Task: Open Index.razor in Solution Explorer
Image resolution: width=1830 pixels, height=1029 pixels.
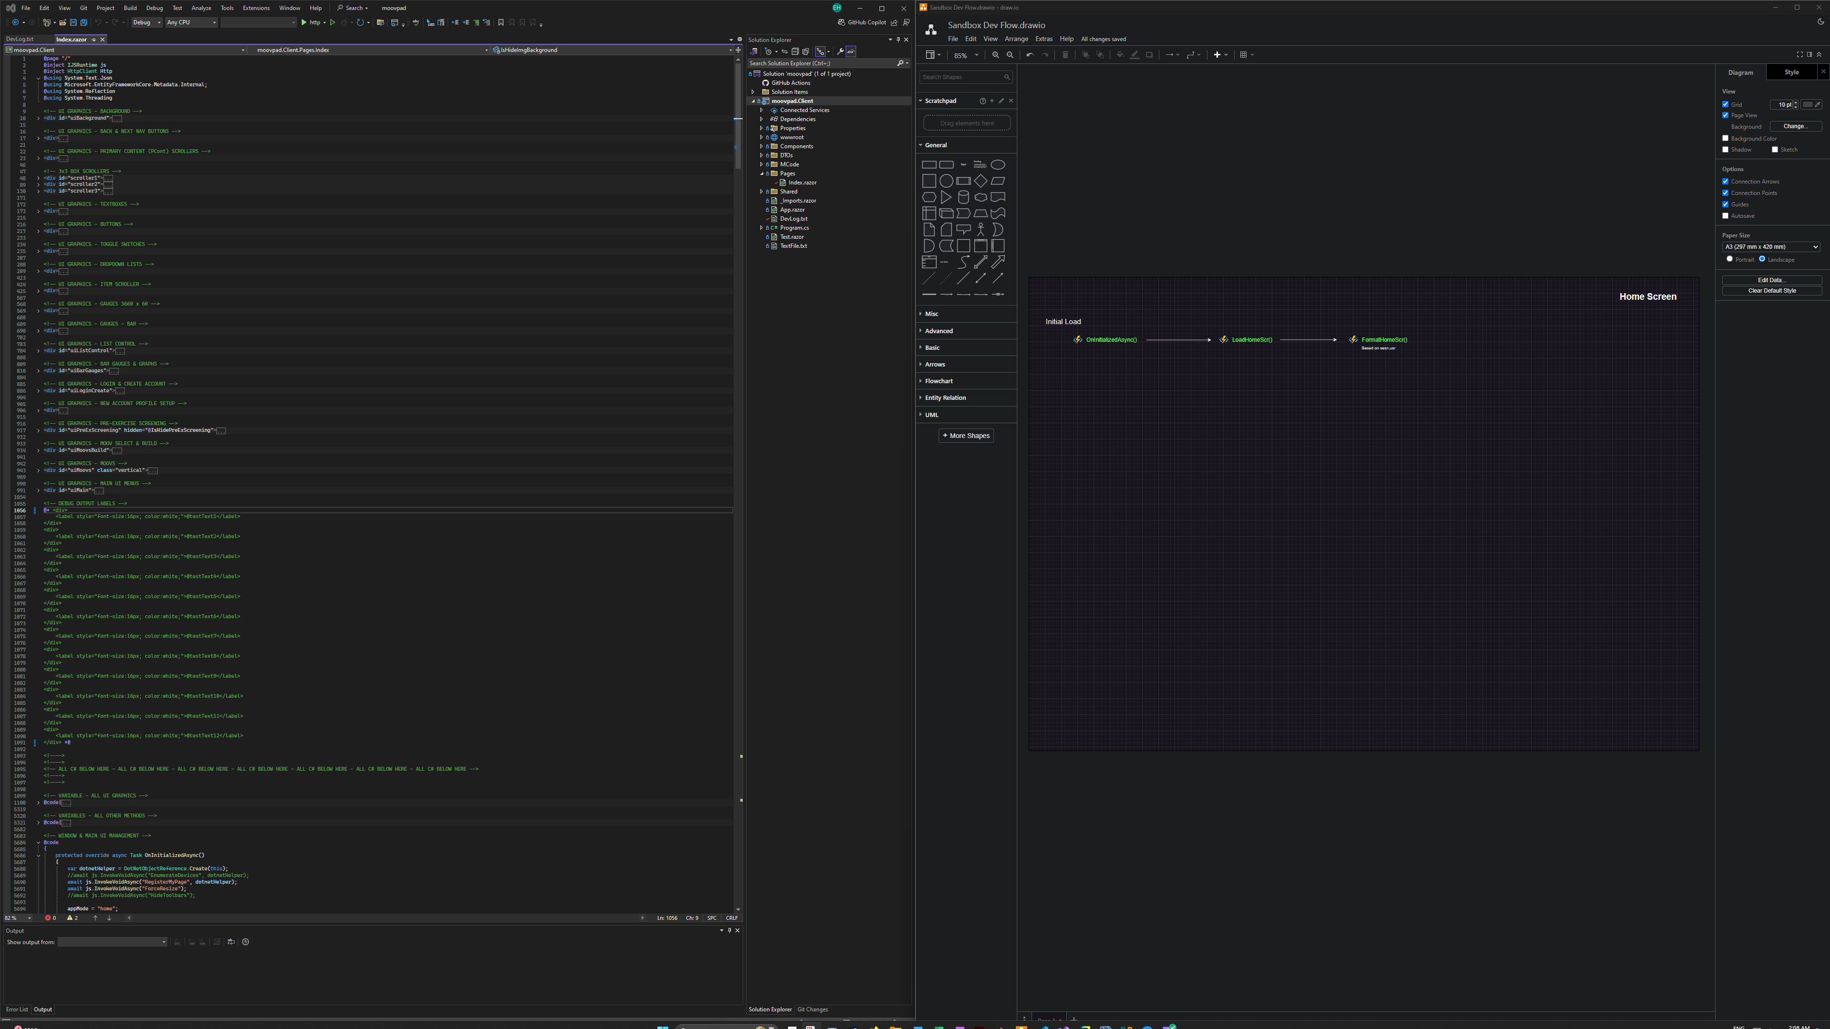Action: 802,183
